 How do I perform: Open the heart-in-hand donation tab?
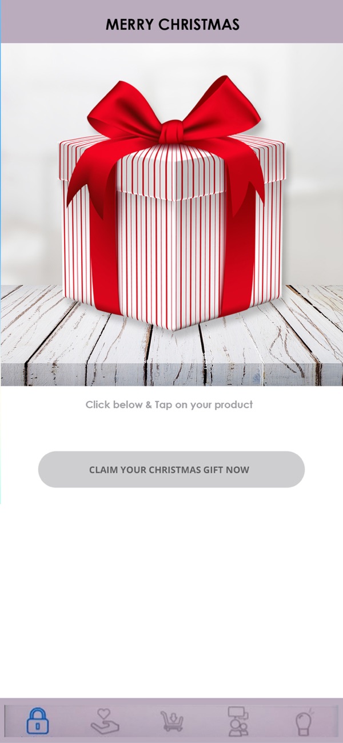pos(105,721)
